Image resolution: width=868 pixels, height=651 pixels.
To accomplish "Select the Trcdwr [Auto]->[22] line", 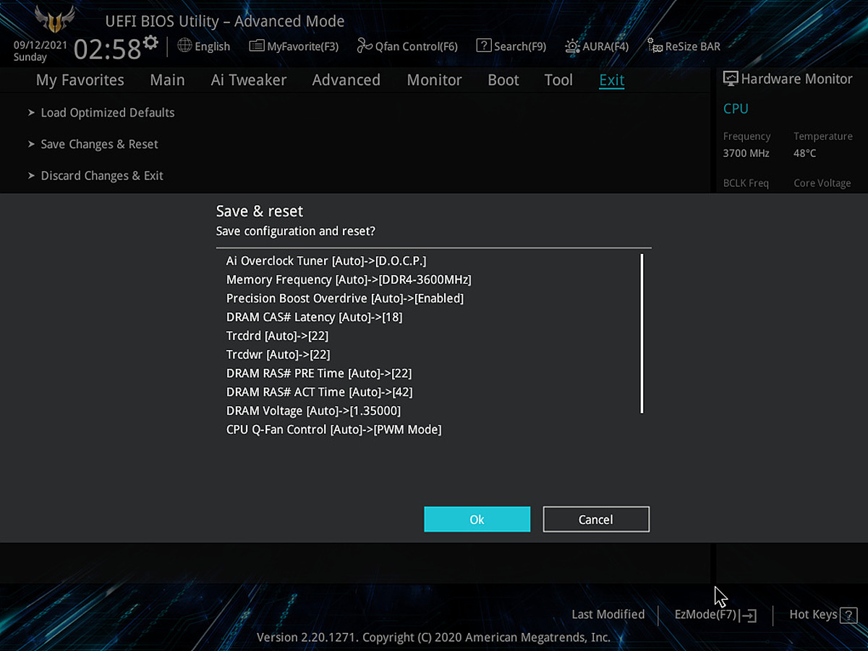I will coord(278,354).
